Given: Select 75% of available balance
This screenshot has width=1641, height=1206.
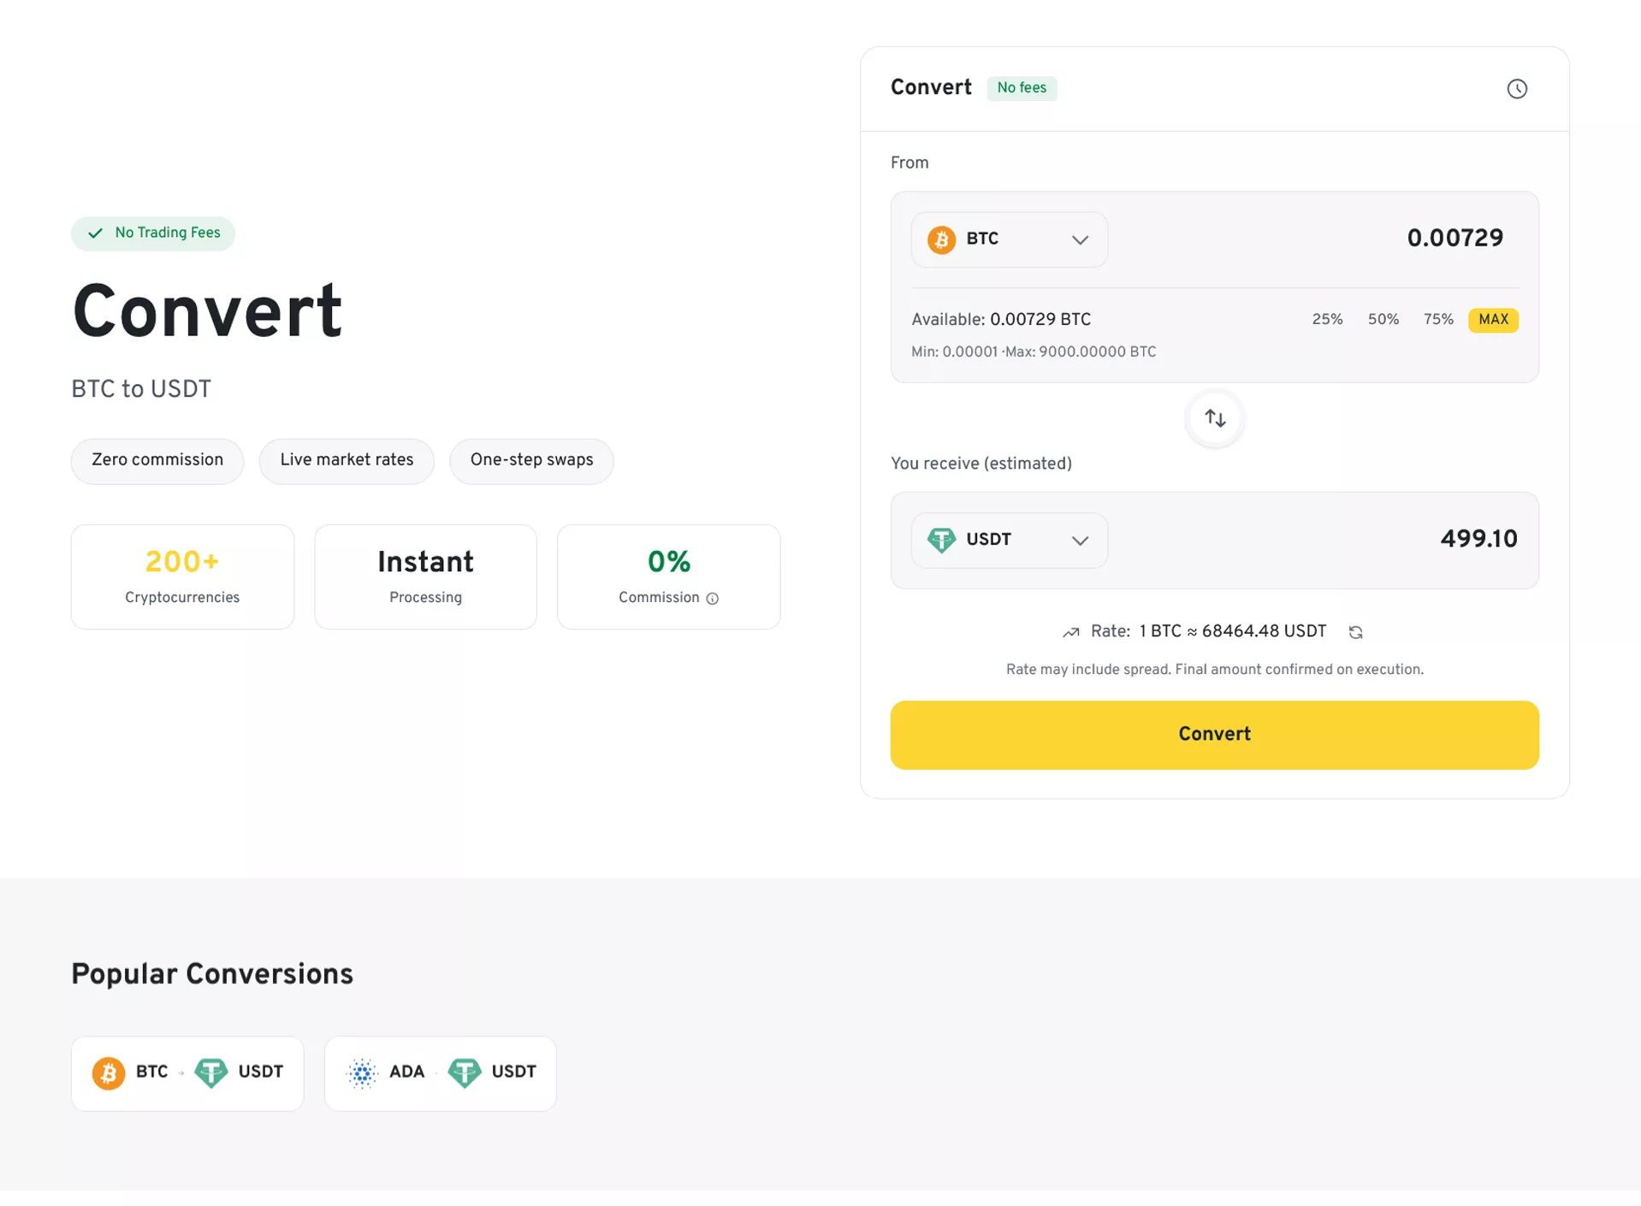Looking at the screenshot, I should (1438, 320).
